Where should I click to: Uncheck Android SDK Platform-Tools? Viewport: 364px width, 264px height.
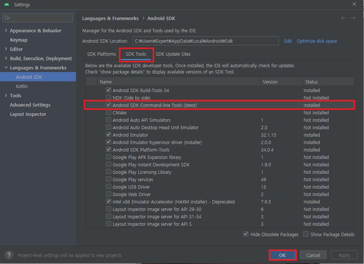coord(108,149)
